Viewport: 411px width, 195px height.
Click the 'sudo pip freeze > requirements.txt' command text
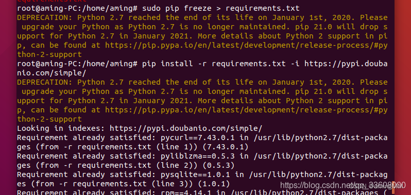tap(221, 8)
